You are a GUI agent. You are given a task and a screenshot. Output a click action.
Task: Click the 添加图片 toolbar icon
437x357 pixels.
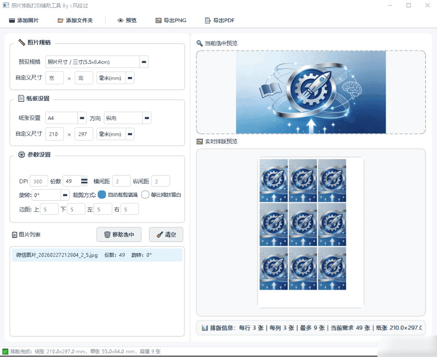(x=12, y=20)
